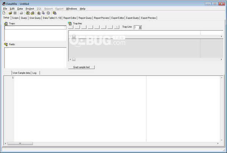Open the Windows menu
Viewport: 227px width, 153px height.
click(x=72, y=9)
